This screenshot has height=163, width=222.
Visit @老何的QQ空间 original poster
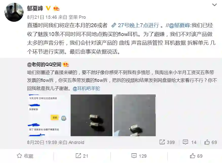pyautogui.click(x=44, y=64)
